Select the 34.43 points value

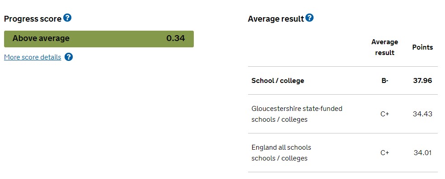pos(422,114)
